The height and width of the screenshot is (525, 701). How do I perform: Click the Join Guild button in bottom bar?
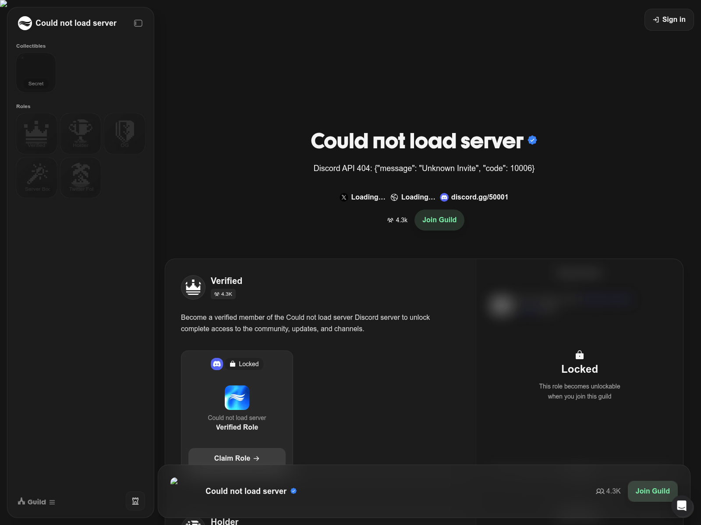pyautogui.click(x=653, y=491)
